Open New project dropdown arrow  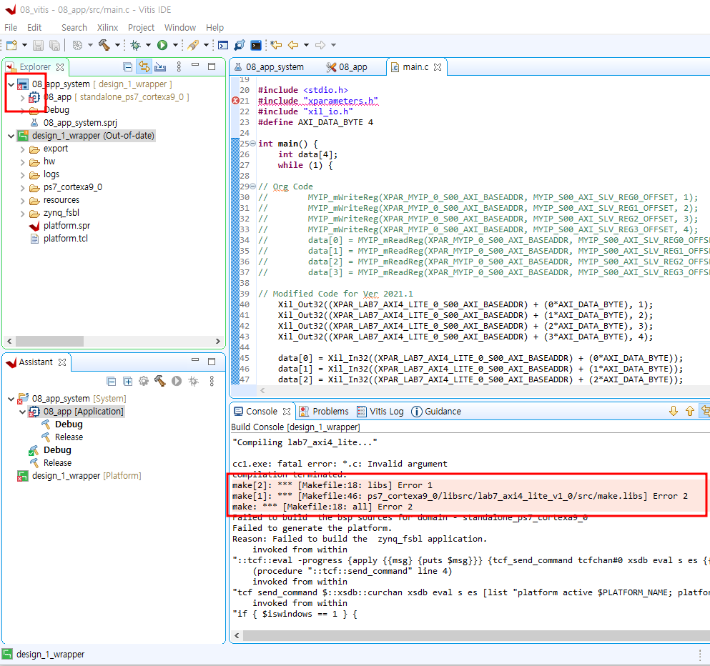coord(24,45)
